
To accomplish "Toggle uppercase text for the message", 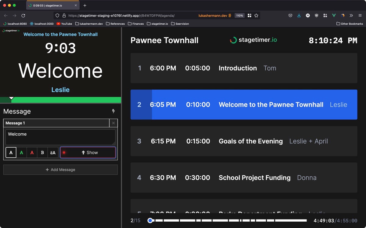I will [x=53, y=153].
